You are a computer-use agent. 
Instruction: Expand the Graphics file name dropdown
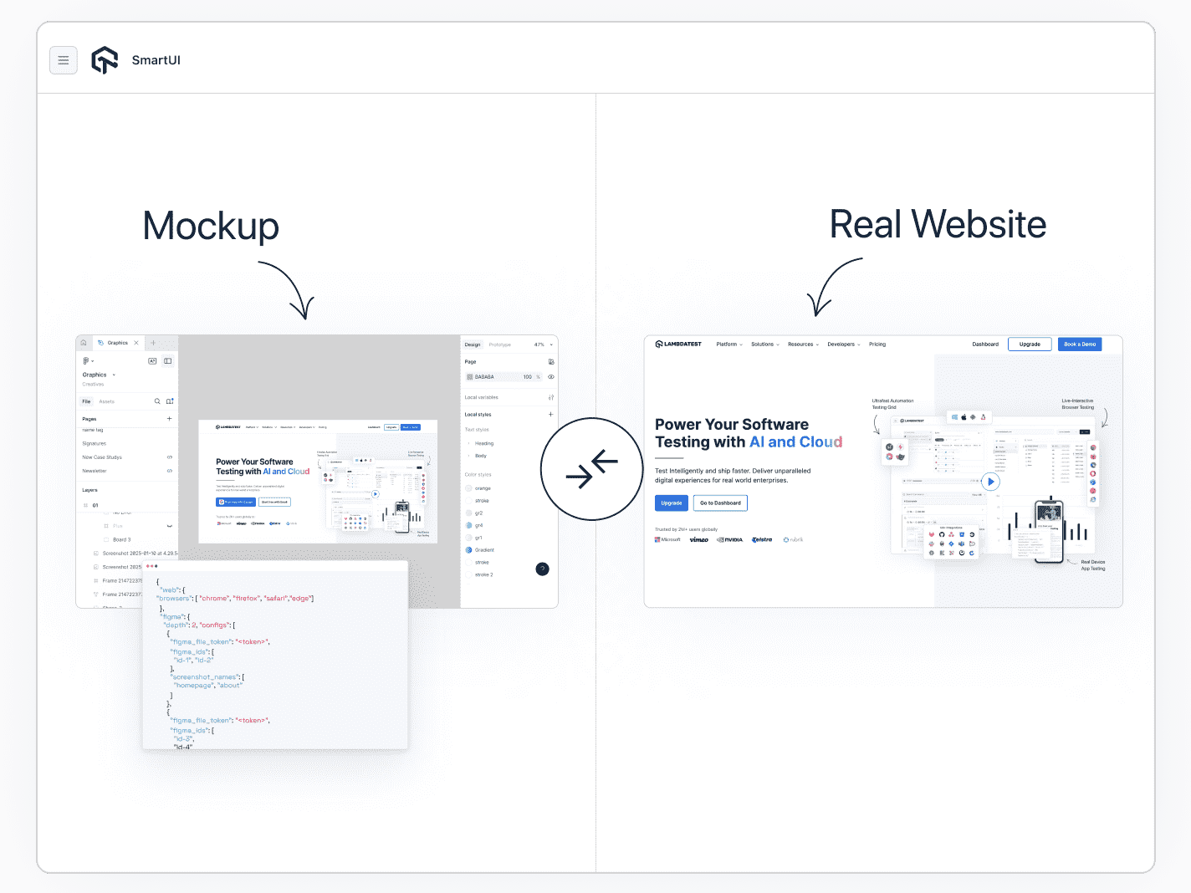click(114, 375)
